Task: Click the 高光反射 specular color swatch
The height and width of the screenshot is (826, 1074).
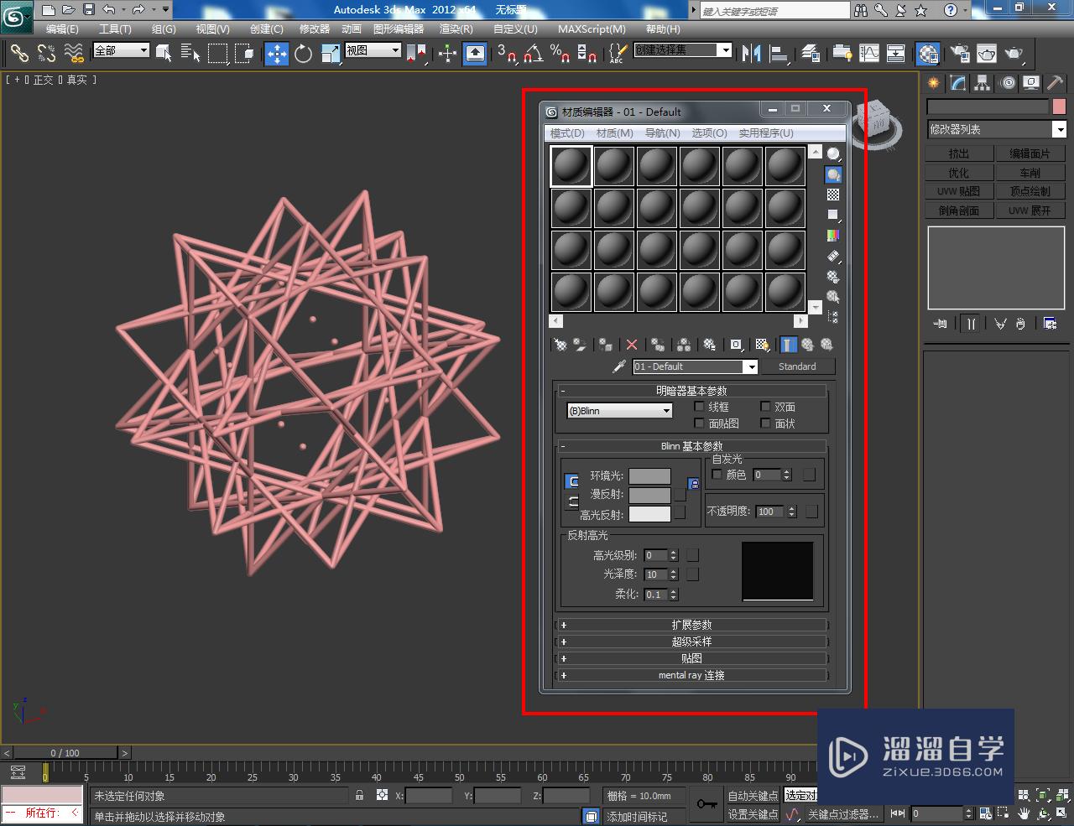Action: coord(650,514)
